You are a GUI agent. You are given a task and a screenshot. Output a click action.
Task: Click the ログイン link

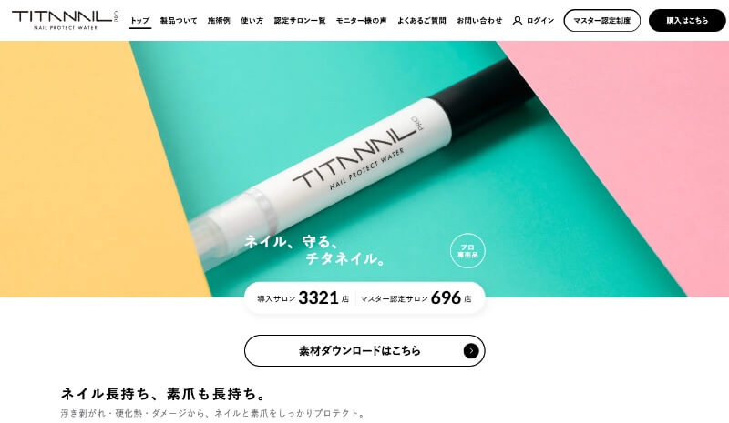(x=540, y=20)
